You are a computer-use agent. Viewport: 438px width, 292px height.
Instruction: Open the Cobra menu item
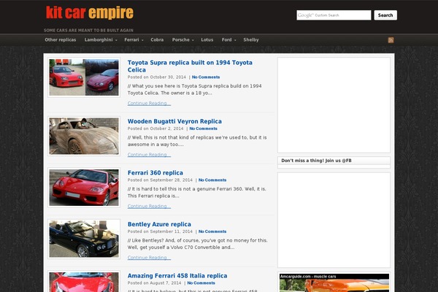tap(157, 39)
